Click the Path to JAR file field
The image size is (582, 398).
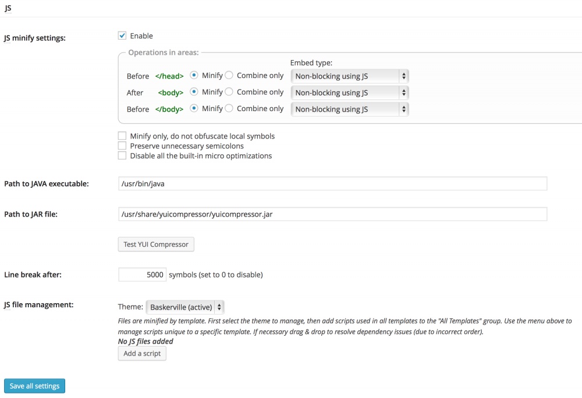click(332, 214)
